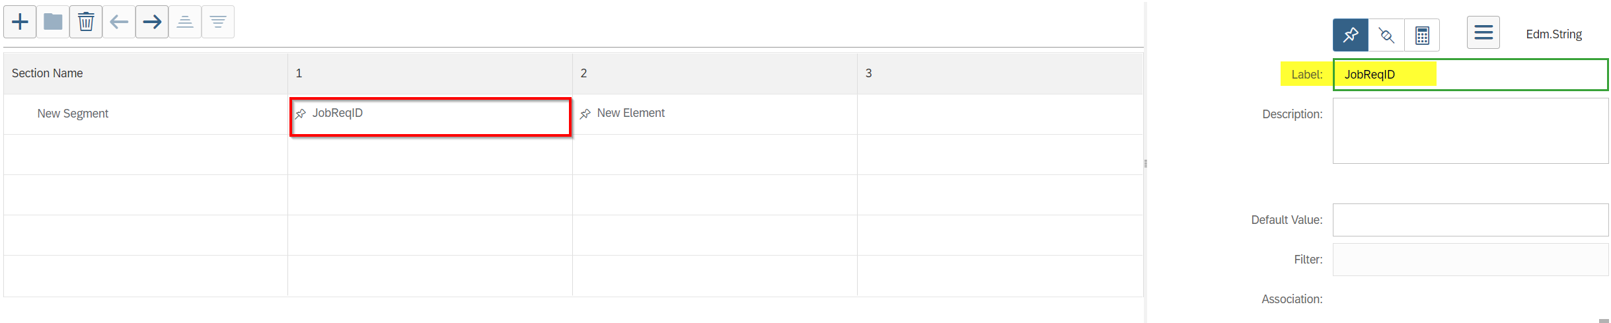
Task: Select the New Segment row name
Action: [x=73, y=114]
